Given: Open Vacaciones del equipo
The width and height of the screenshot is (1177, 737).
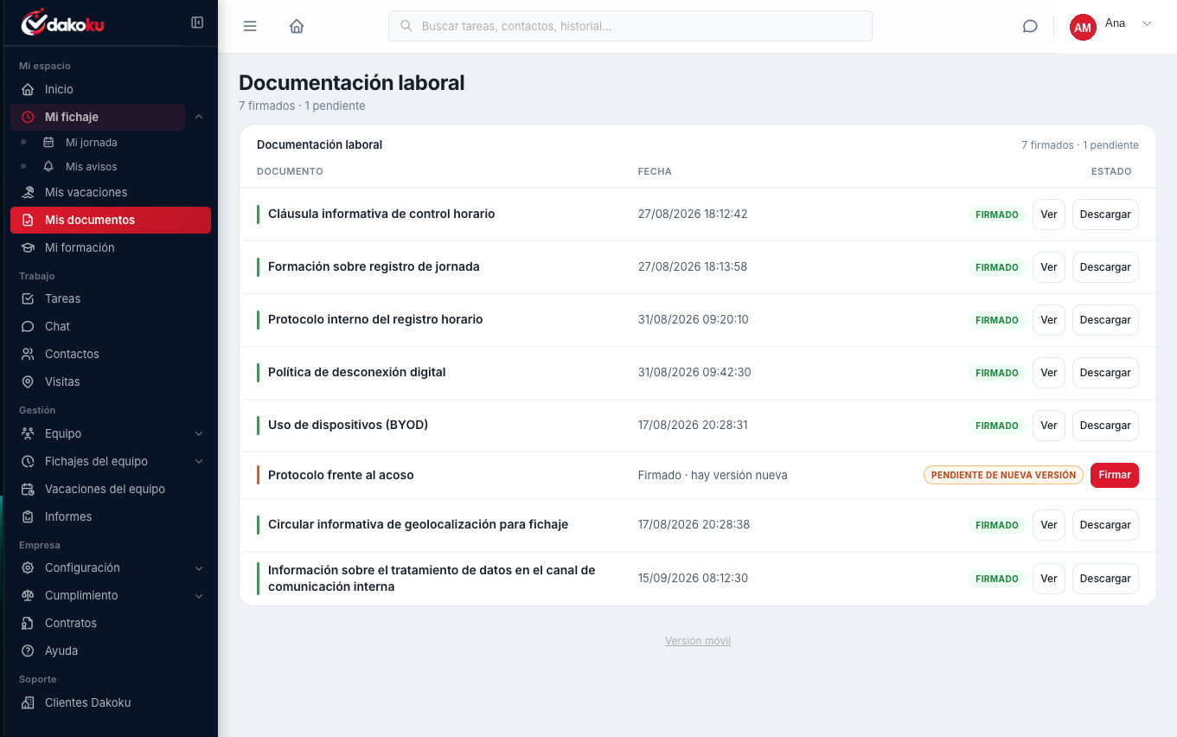Looking at the screenshot, I should click(x=111, y=489).
